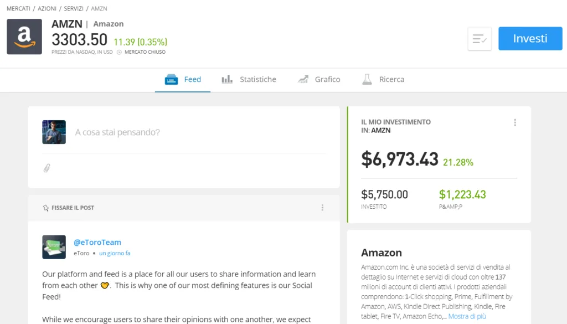Open the MERCATI breadcrumb link

pos(18,8)
